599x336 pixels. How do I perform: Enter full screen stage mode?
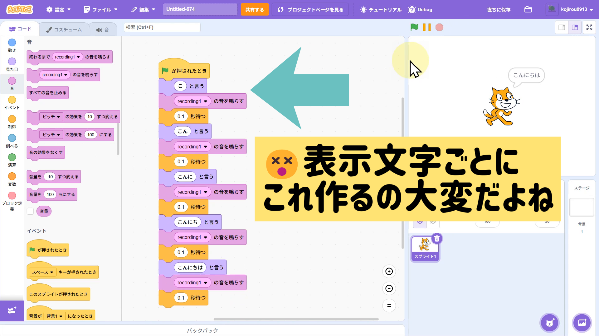[589, 27]
